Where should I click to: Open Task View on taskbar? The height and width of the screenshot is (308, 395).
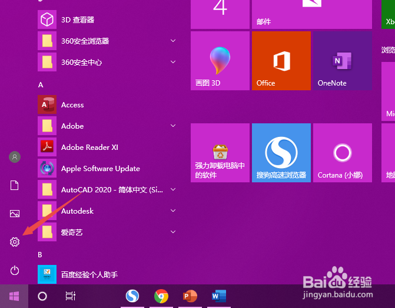click(71, 296)
